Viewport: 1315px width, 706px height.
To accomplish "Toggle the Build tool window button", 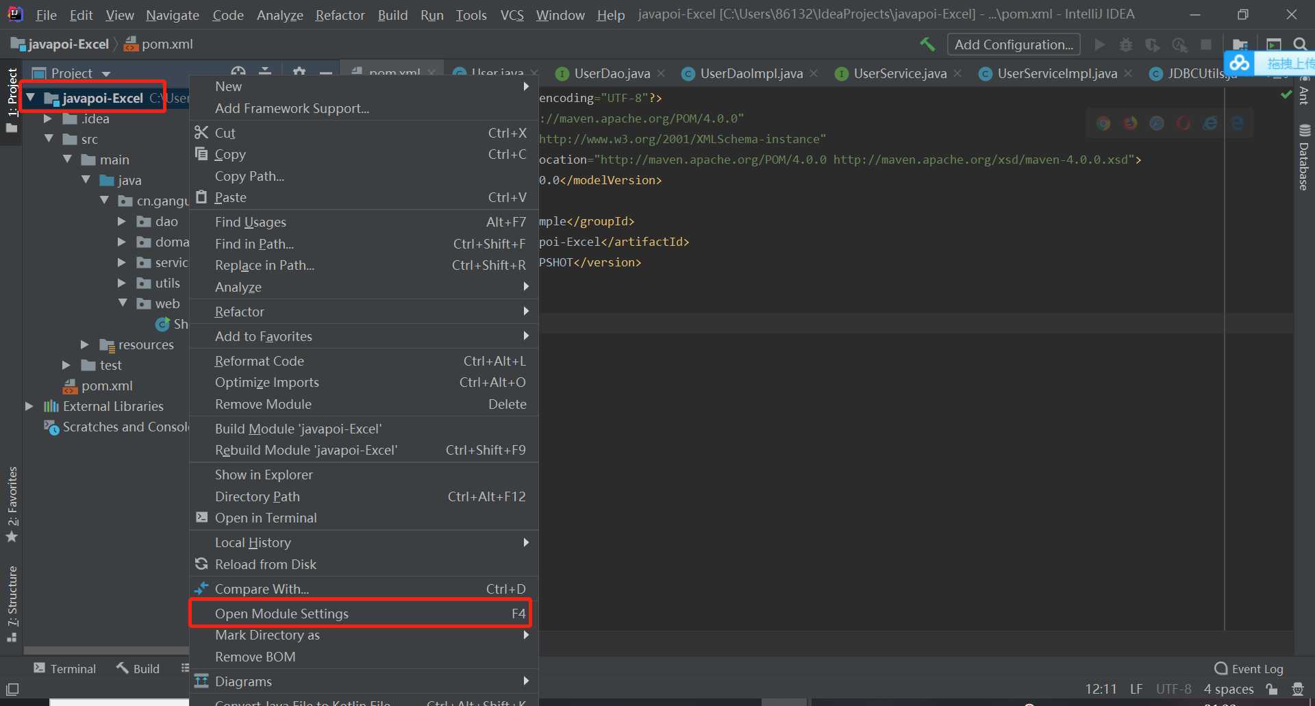I will (x=138, y=668).
